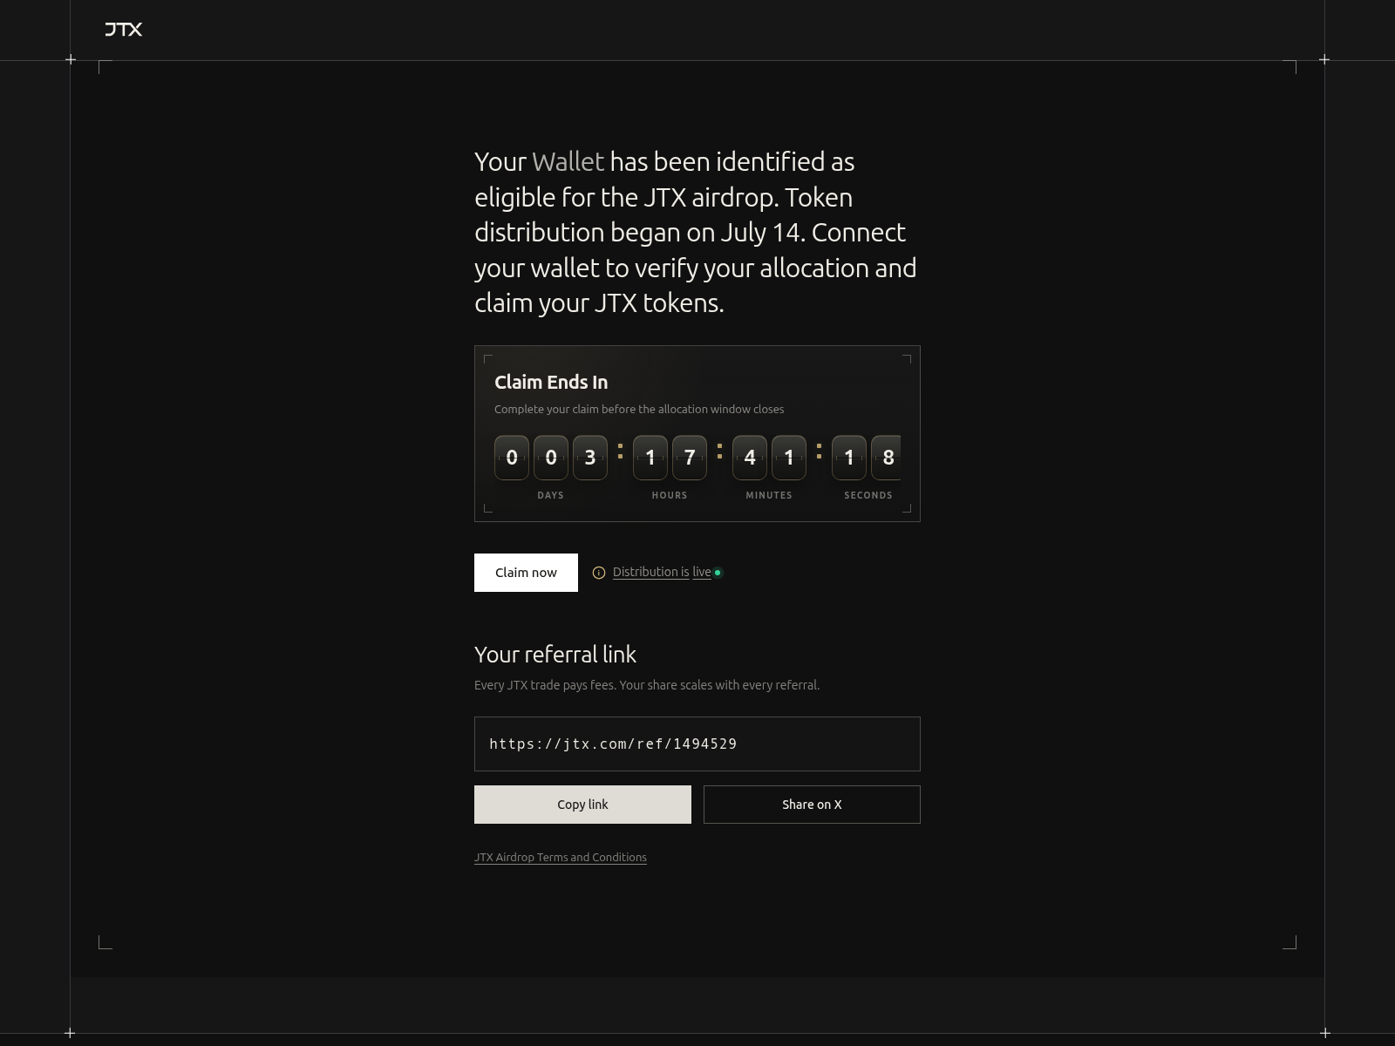Click 'Complete your claim before' subtitle
The height and width of the screenshot is (1046, 1395).
(639, 409)
